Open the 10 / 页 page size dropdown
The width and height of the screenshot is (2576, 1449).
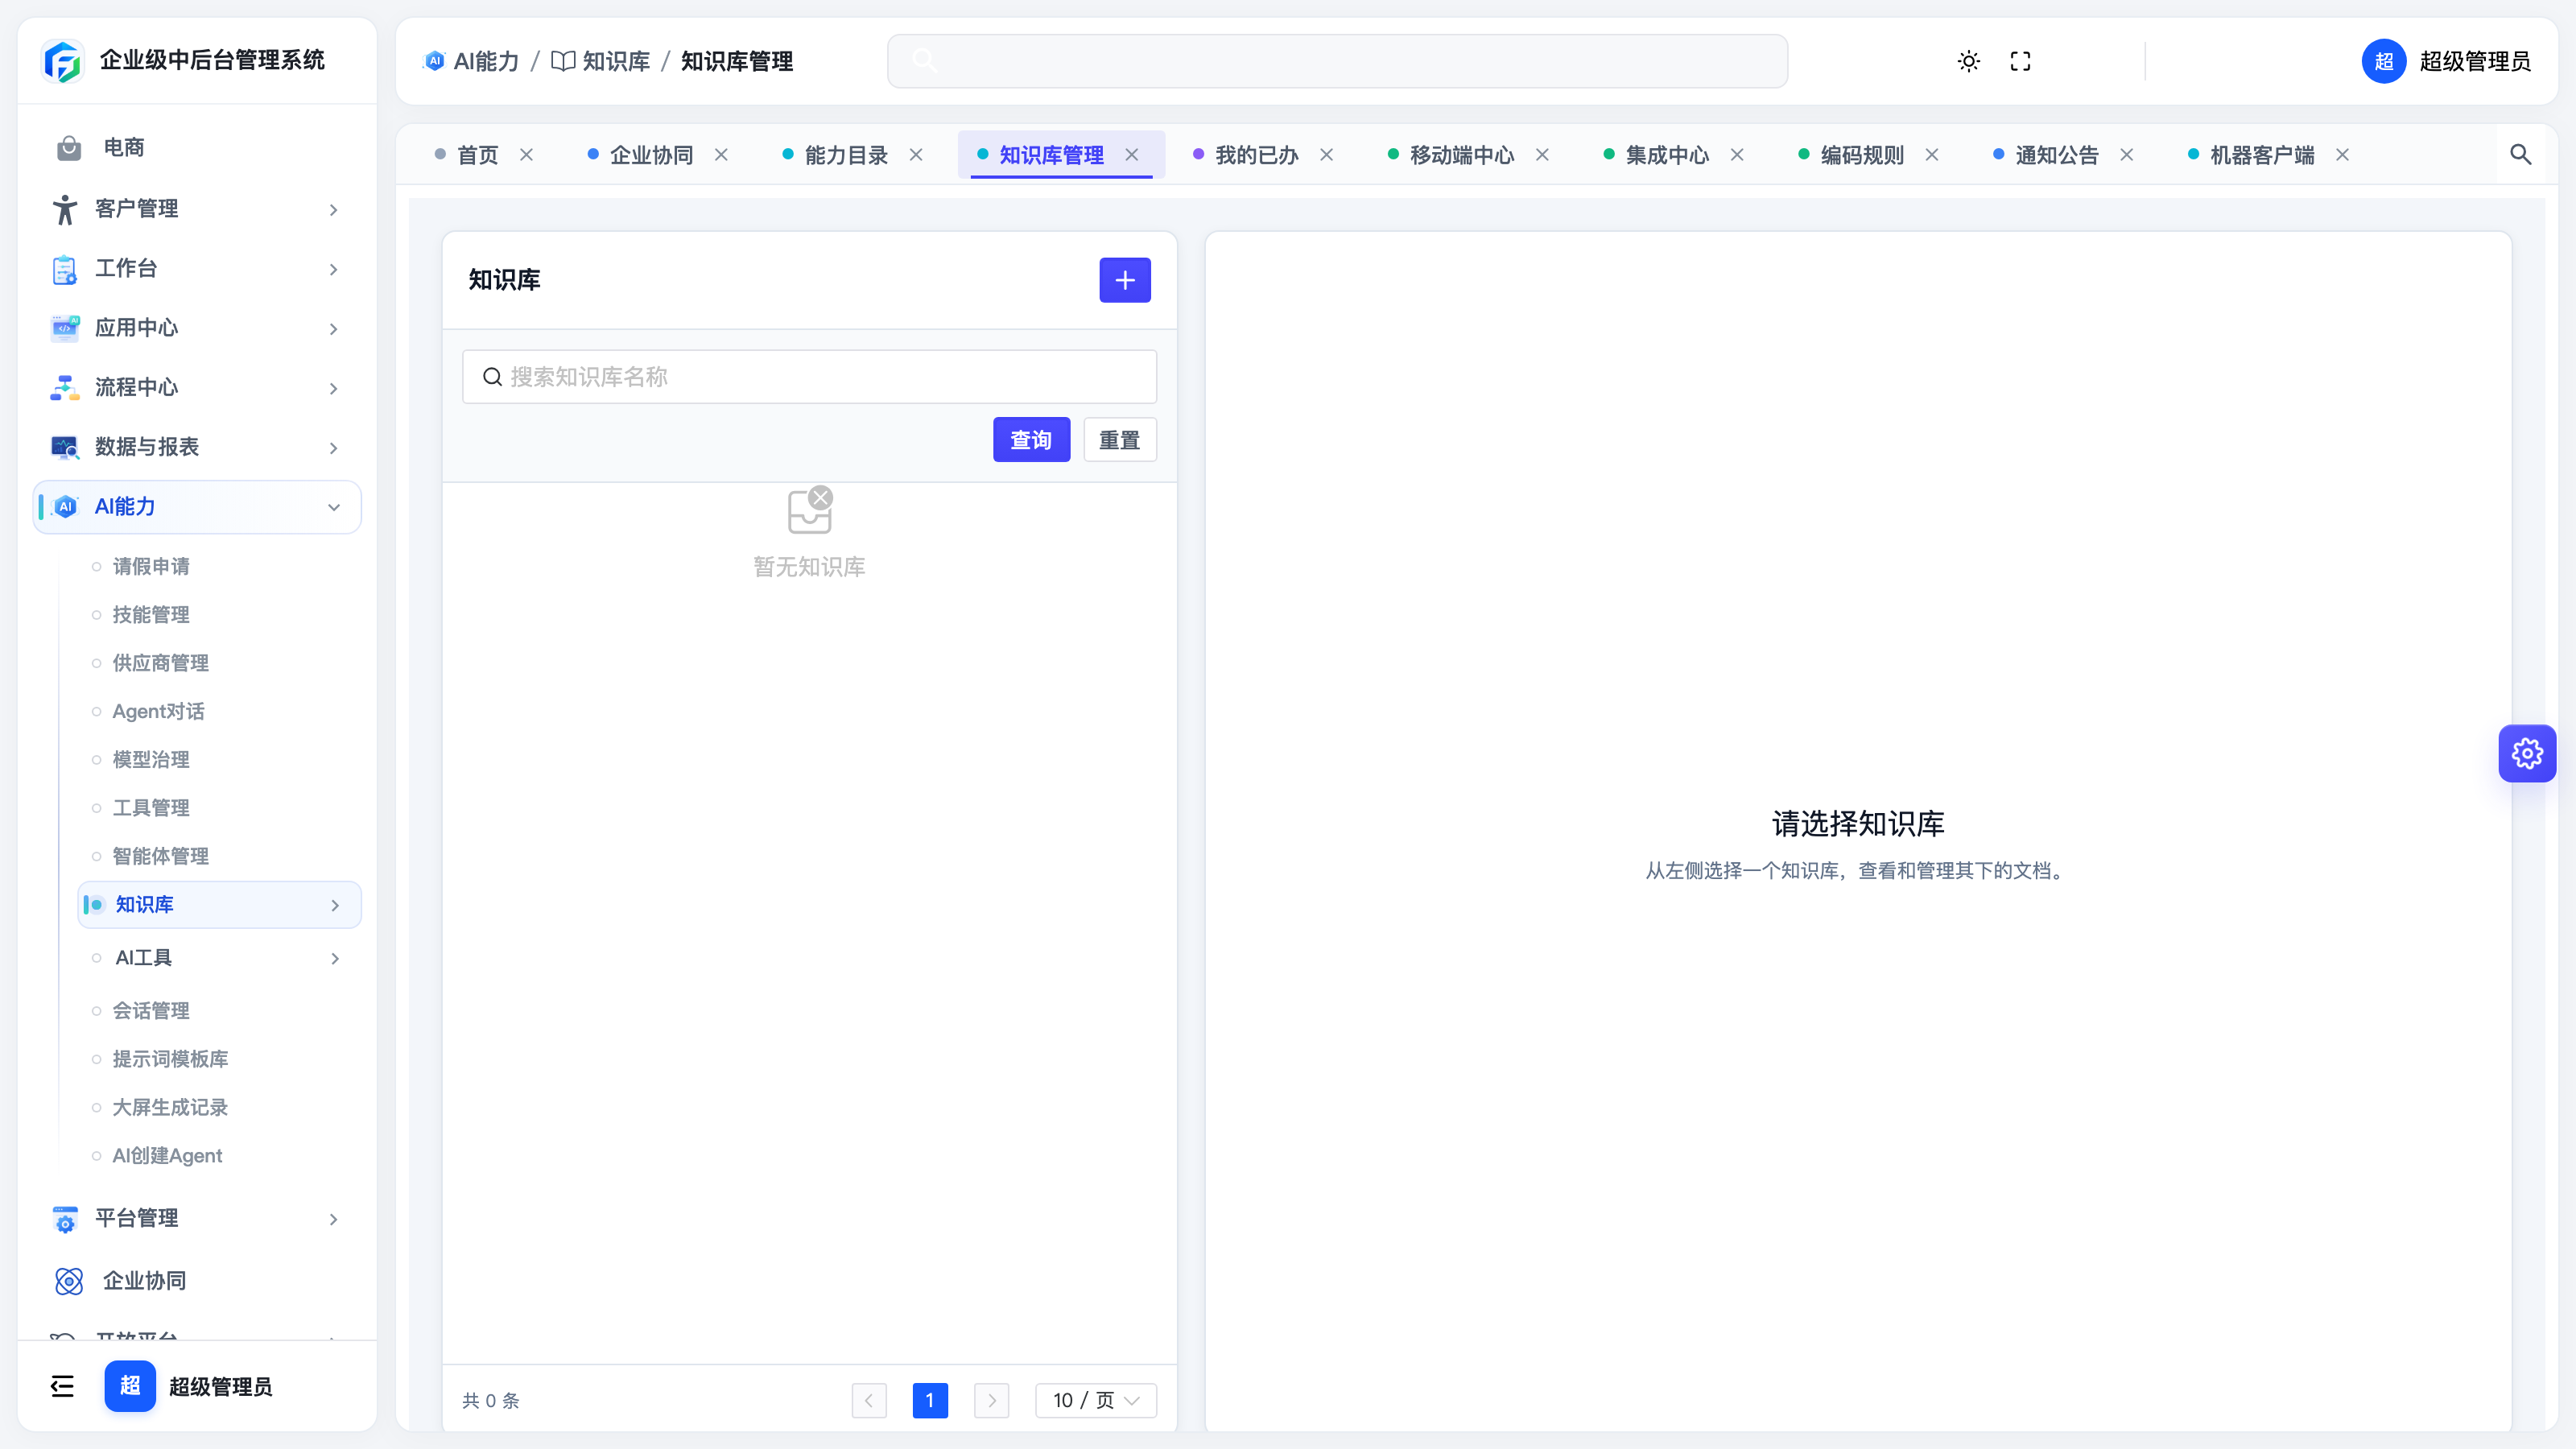coord(1096,1401)
